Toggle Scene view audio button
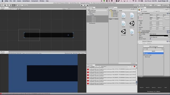Viewport: 170px width, 95px height. pos(18,9)
